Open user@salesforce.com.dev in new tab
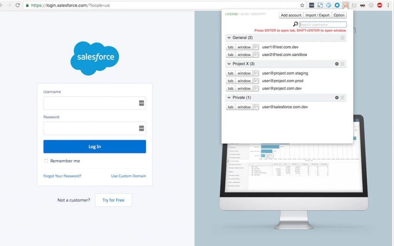Screen dimensions: 394x246 pyautogui.click(x=230, y=107)
